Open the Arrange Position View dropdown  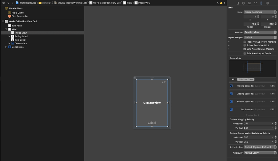coord(260,32)
